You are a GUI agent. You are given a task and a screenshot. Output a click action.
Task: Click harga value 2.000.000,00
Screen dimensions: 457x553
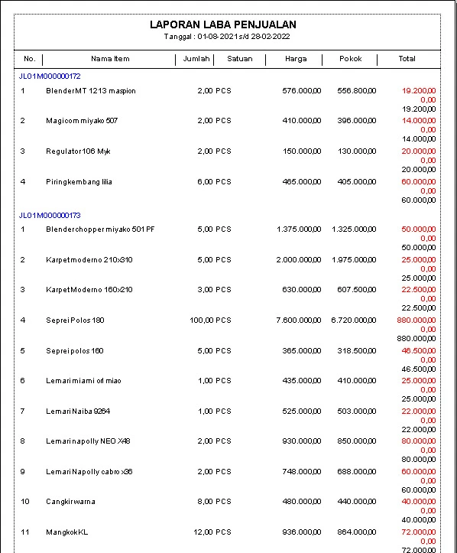(299, 260)
